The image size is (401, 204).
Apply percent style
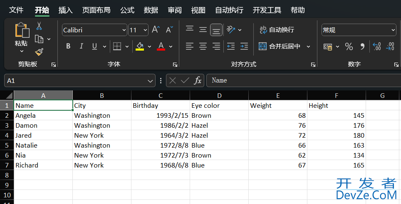click(x=349, y=46)
